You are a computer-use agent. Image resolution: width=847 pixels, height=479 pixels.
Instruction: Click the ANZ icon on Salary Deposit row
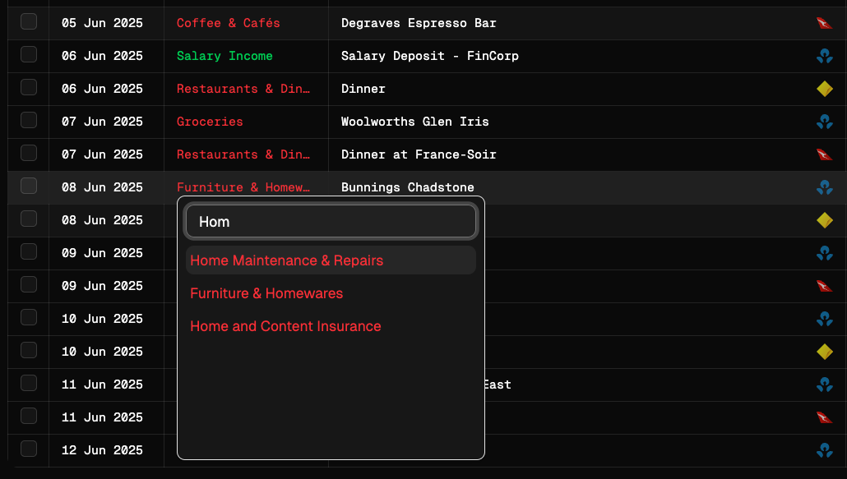tap(825, 56)
